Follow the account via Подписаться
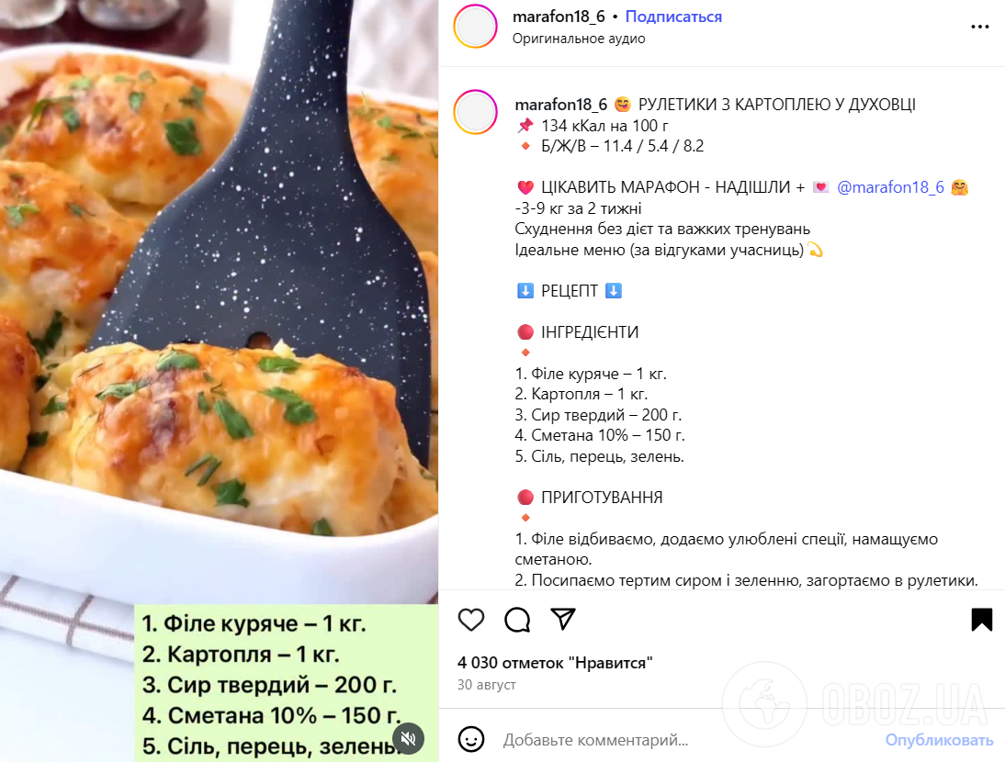Image resolution: width=1005 pixels, height=762 pixels. pyautogui.click(x=673, y=17)
